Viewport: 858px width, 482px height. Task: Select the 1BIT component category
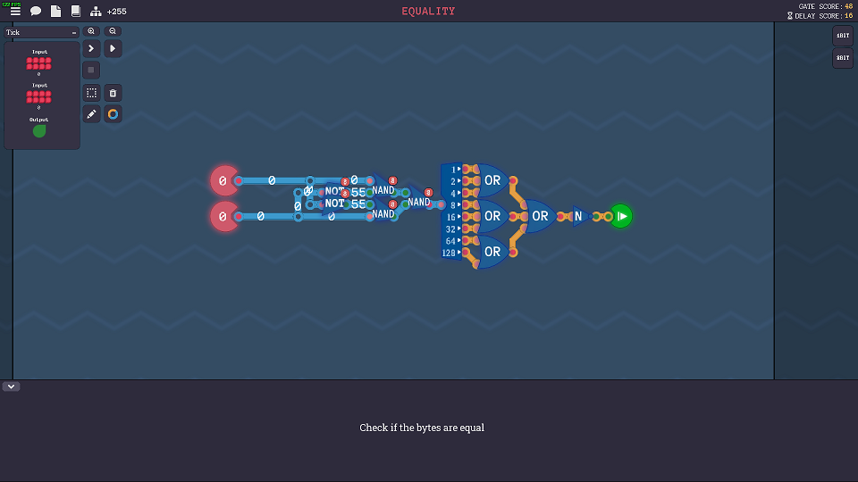point(842,36)
